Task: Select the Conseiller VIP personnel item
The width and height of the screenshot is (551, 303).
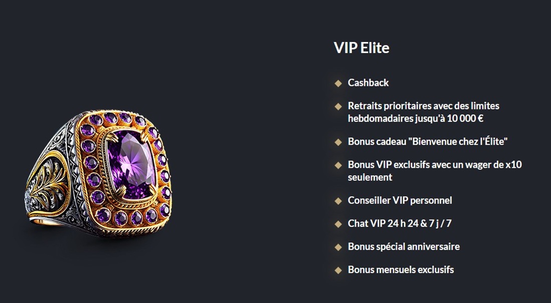Action: [x=400, y=200]
